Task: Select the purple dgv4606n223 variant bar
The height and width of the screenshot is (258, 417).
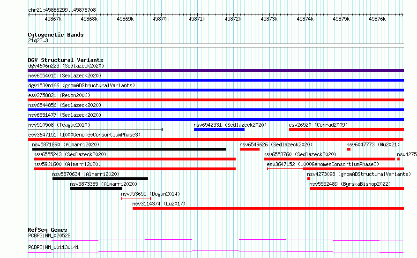Action: coord(216,70)
